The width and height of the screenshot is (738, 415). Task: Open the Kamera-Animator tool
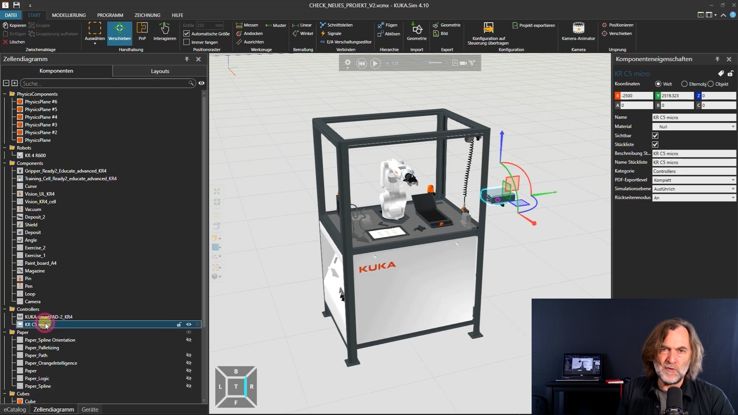[578, 28]
